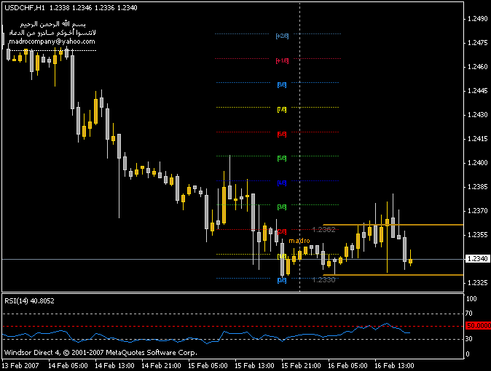The width and height of the screenshot is (491, 371).
Task: Click the current price tag 1.2340
Action: pyautogui.click(x=476, y=259)
